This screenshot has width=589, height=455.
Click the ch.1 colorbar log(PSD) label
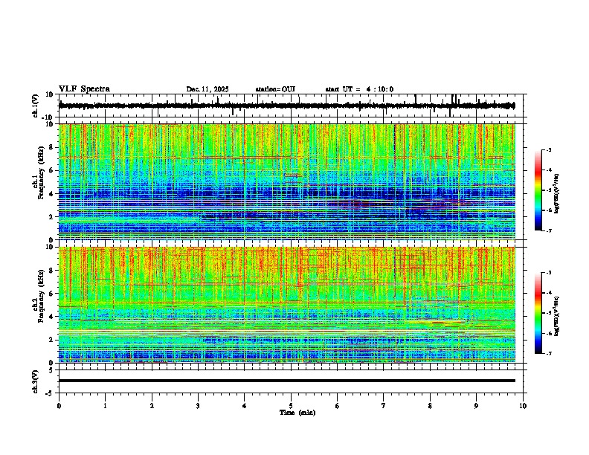(x=557, y=194)
